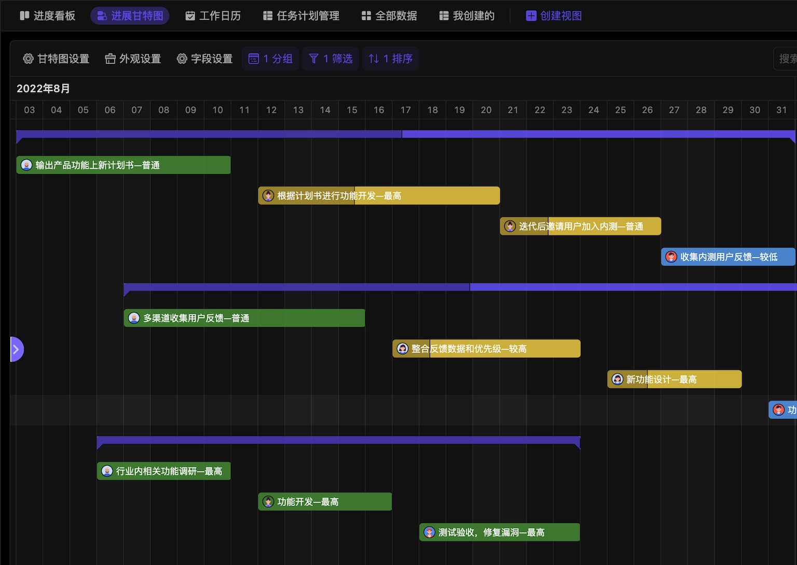Select task bar 功能开发—最高
Screen dimensions: 797x565
(325, 502)
